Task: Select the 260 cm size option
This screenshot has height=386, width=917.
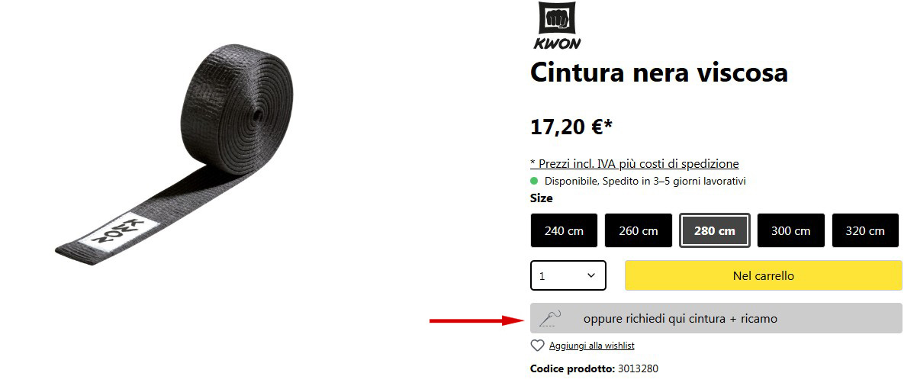Action: [639, 230]
